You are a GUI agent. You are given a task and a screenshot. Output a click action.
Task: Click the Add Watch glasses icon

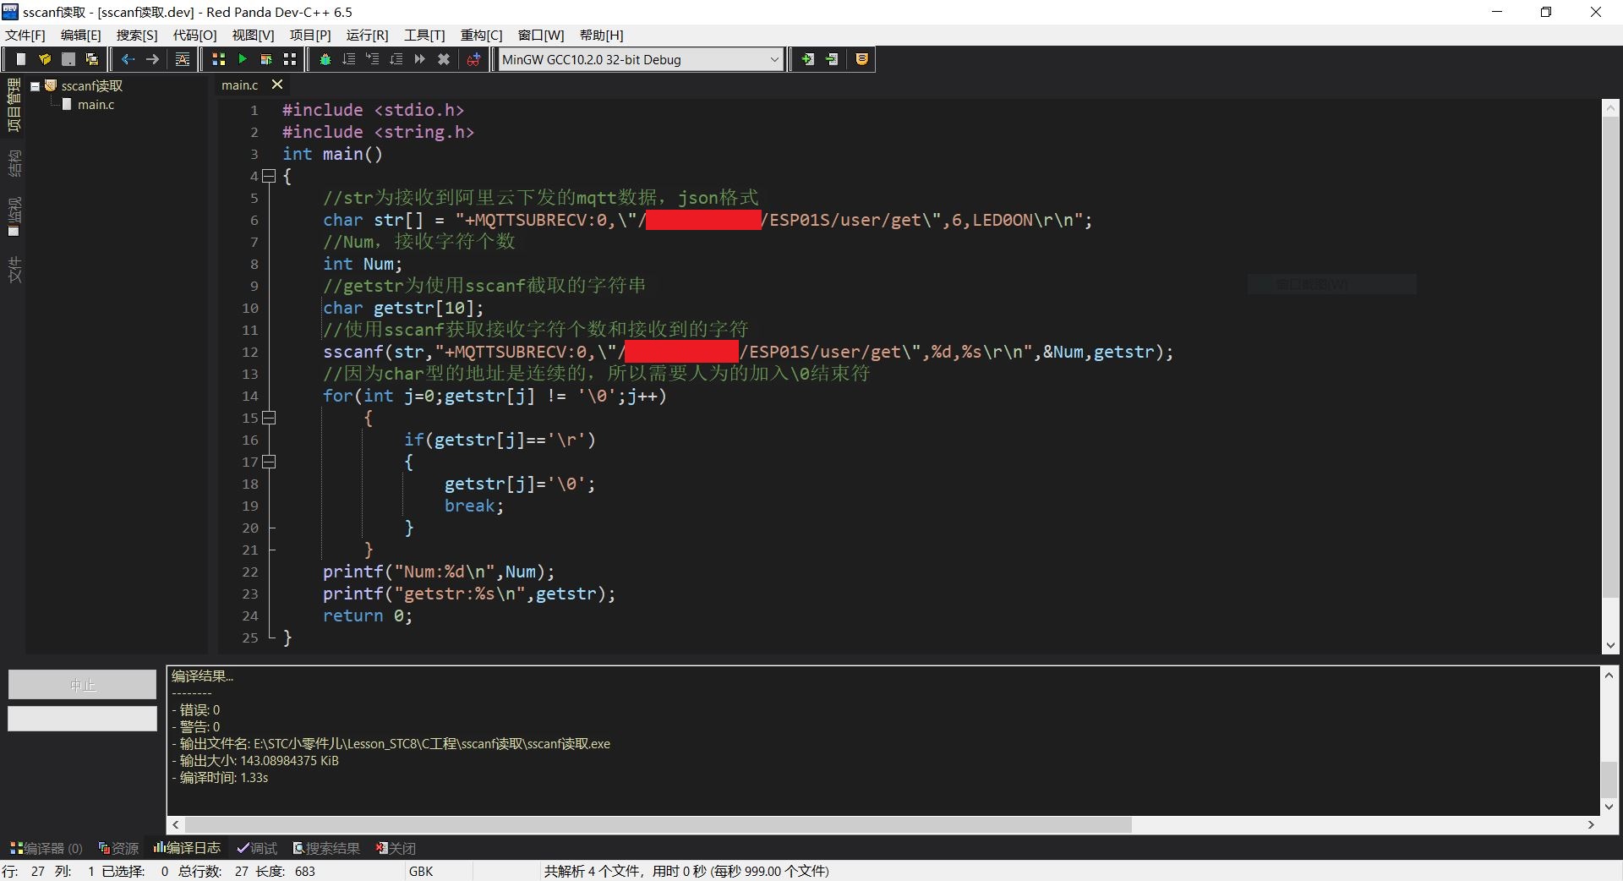pos(474,59)
